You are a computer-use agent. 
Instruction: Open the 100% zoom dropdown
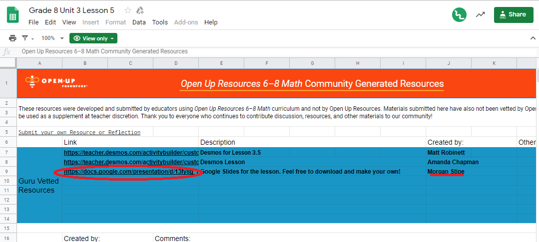52,38
